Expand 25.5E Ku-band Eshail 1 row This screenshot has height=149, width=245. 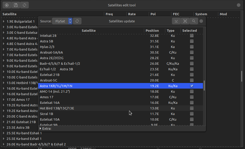click(x=4, y=133)
